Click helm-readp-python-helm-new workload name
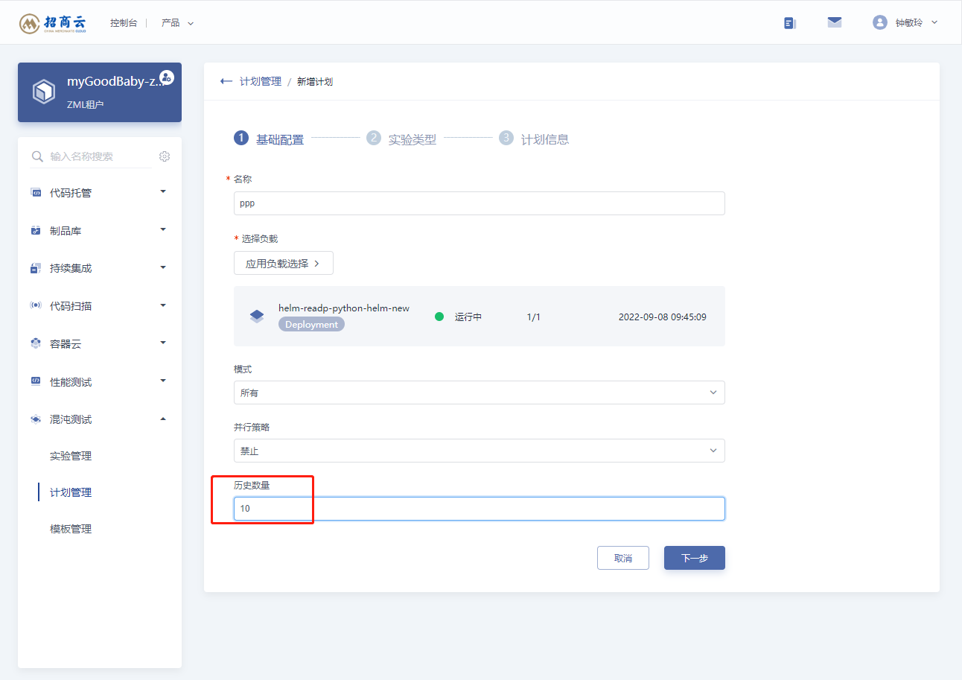 pos(344,308)
